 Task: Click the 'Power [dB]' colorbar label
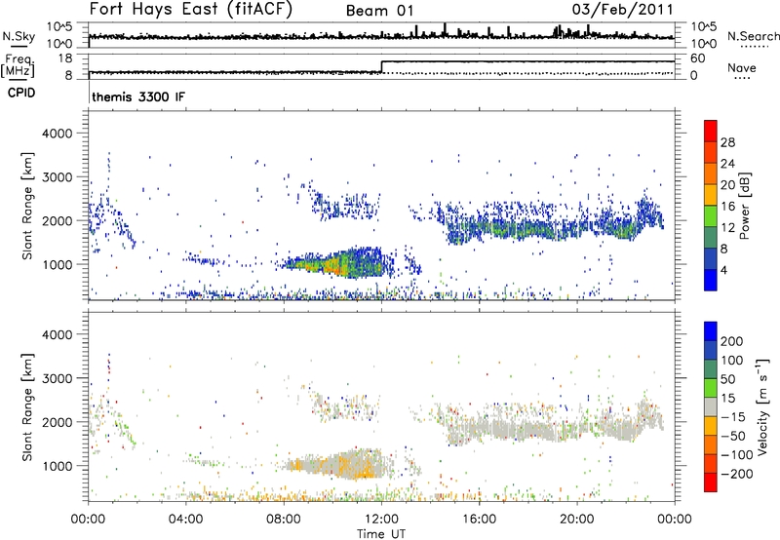click(745, 206)
